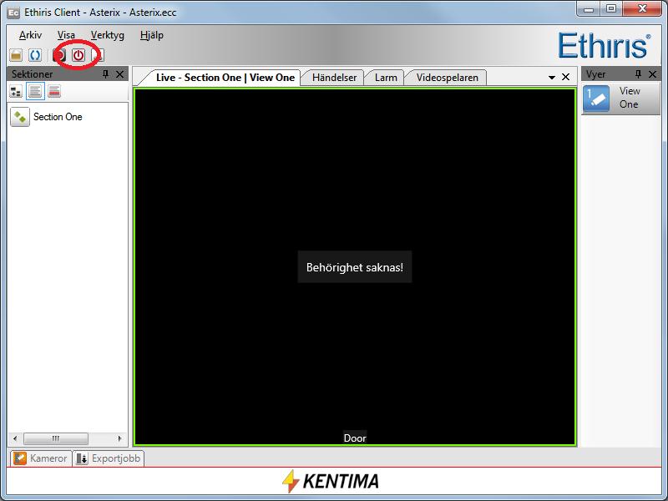Viewport: 668px width, 501px height.
Task: Minimize the Ethiris Client window
Action: (589, 9)
